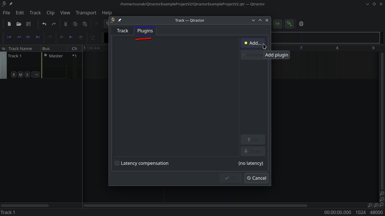
Task: Open the Track 1 automation dropdown arrow
Action: pyautogui.click(x=36, y=75)
